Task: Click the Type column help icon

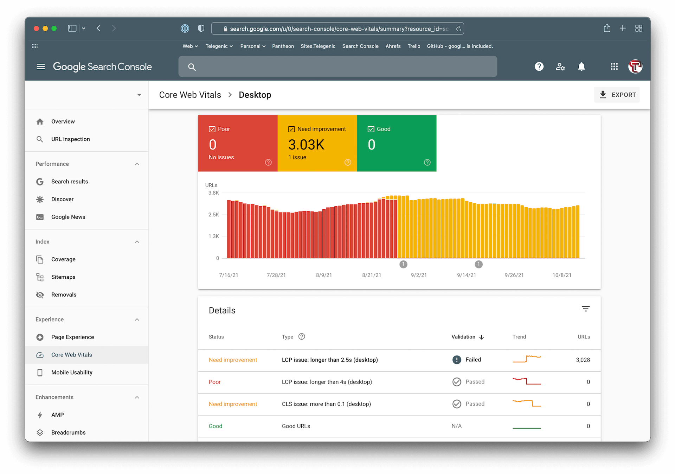Action: 302,336
